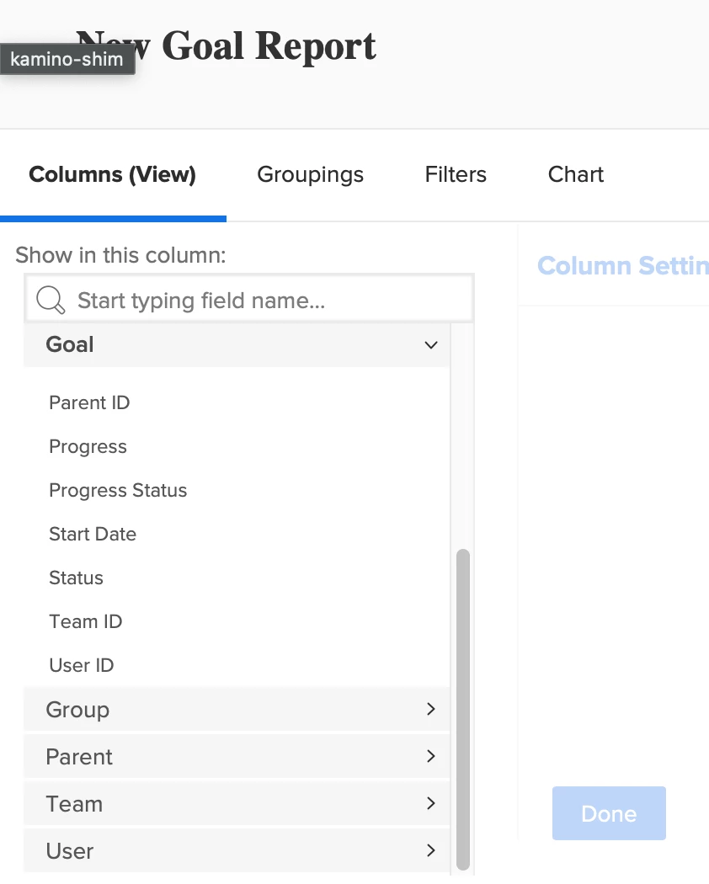Expand the User section arrow
Image resolution: width=709 pixels, height=884 pixels.
[x=431, y=851]
